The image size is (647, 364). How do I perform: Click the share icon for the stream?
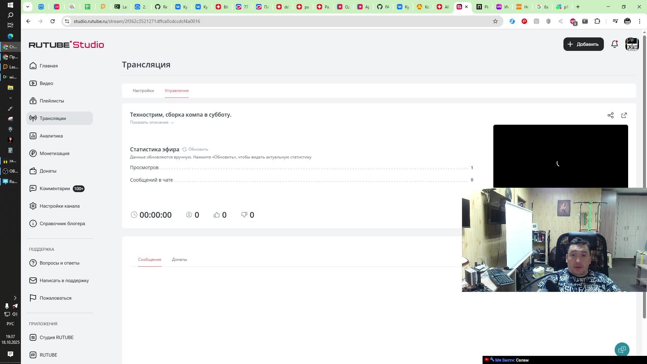(610, 115)
